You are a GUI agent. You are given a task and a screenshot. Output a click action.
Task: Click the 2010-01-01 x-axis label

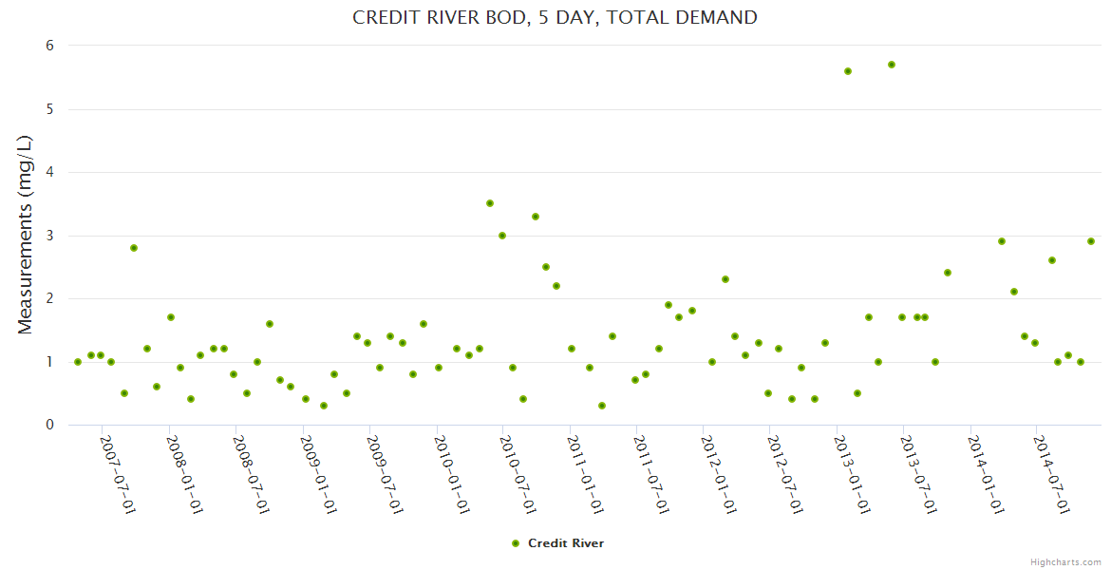(x=452, y=475)
